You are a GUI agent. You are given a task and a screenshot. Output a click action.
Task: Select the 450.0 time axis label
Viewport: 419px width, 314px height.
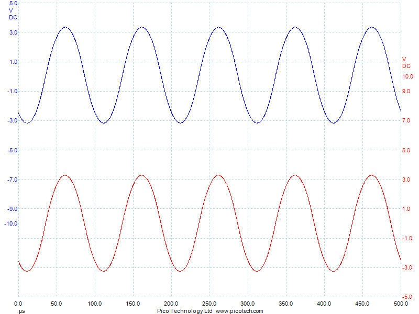[x=362, y=304]
